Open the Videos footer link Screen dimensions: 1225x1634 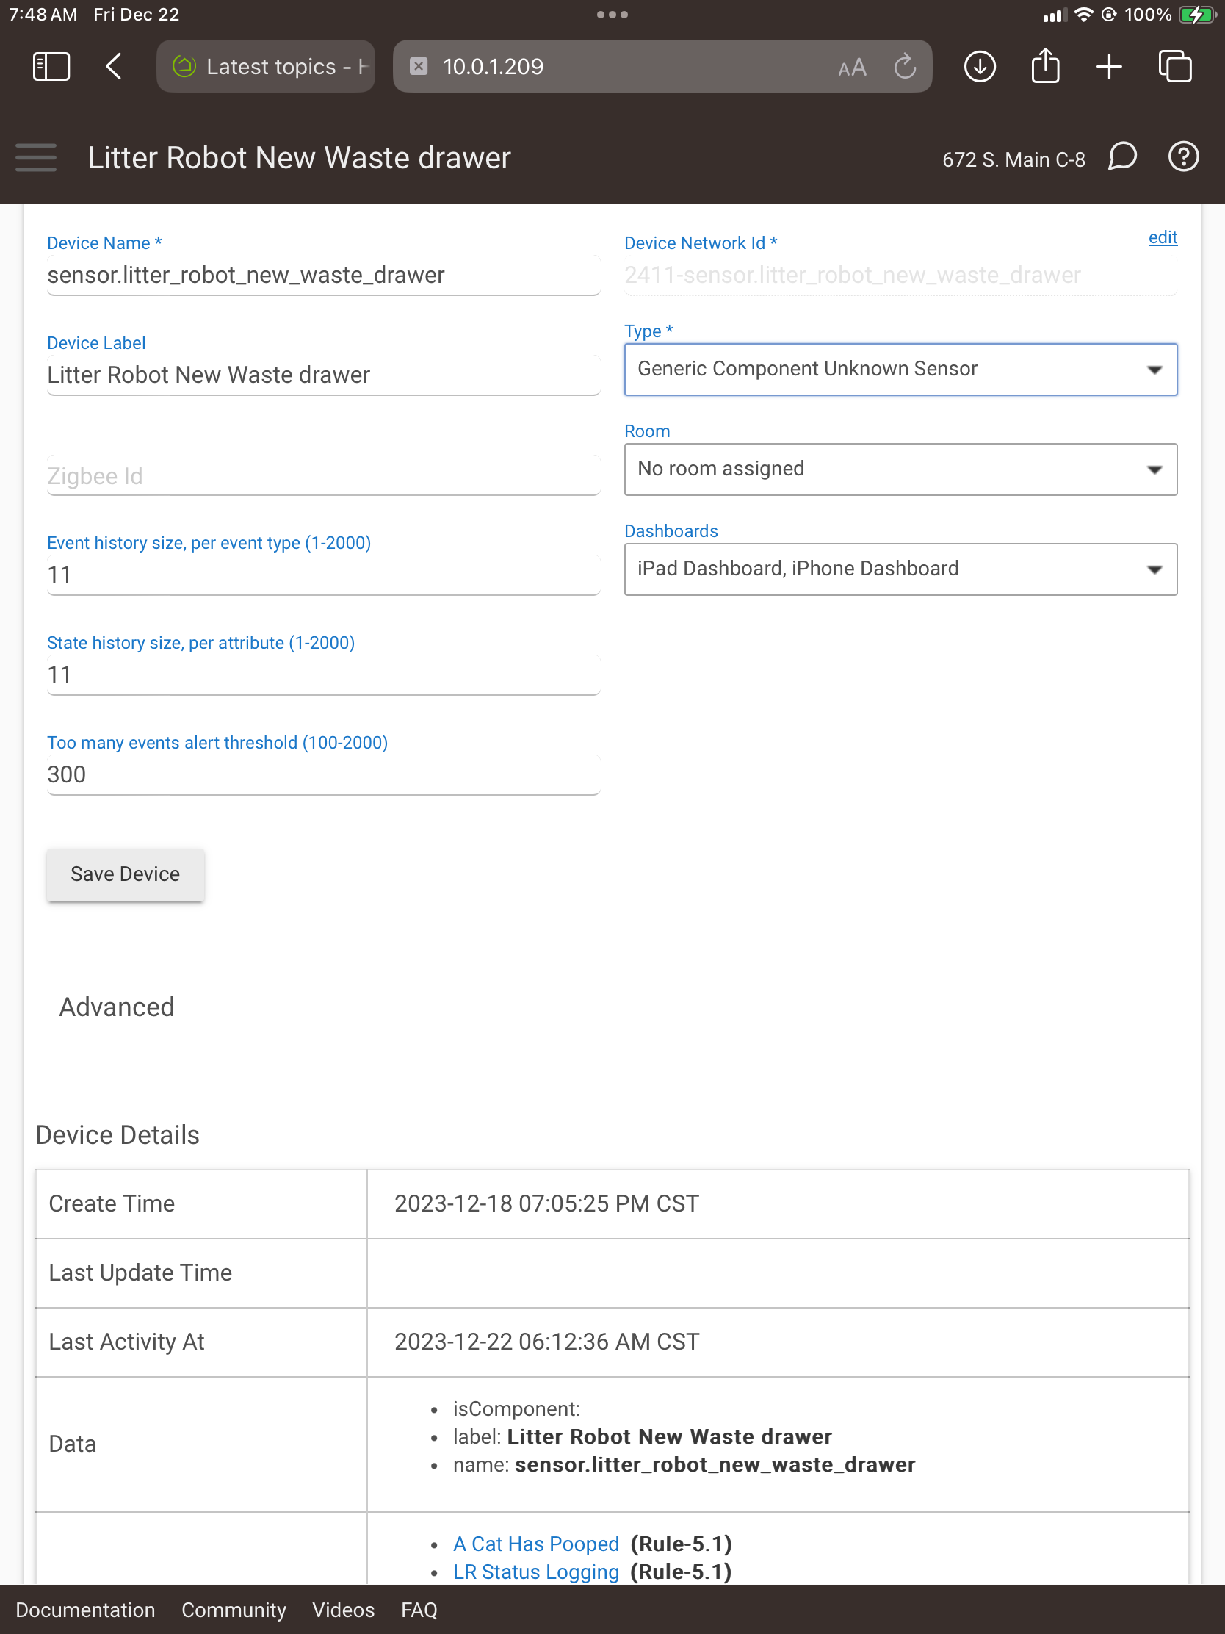[x=344, y=1610]
